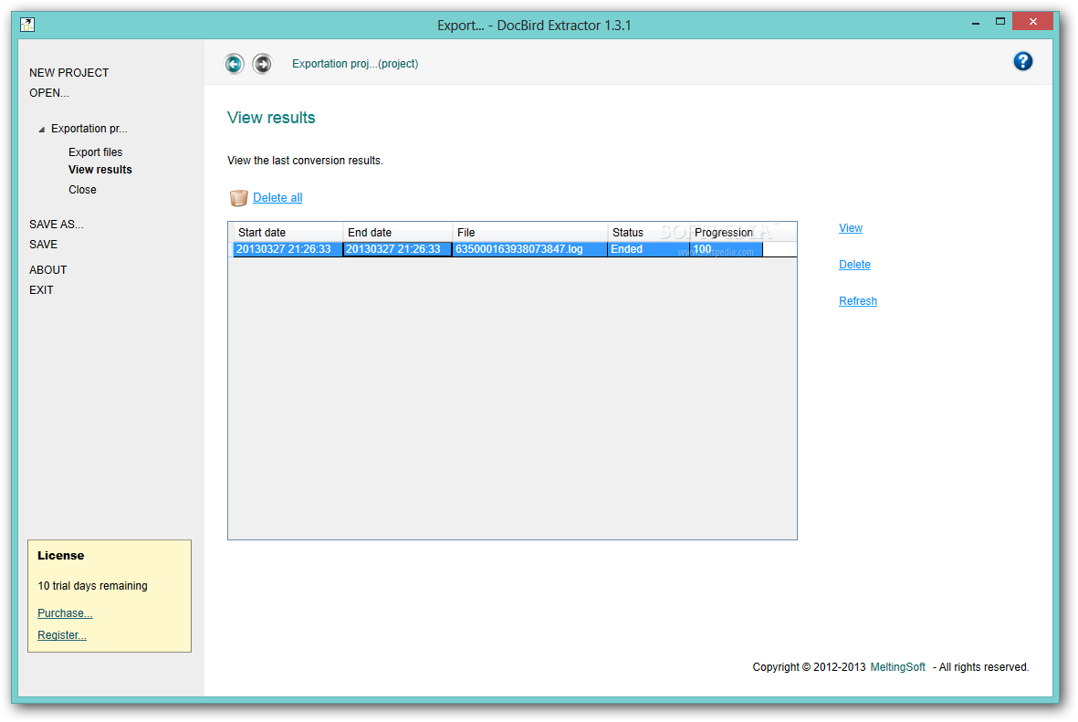Viewport: 1078px width, 722px height.
Task: Click the forward navigation arrow icon
Action: [262, 64]
